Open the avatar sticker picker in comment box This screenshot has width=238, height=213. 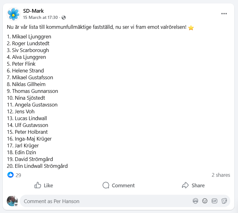pos(195,201)
